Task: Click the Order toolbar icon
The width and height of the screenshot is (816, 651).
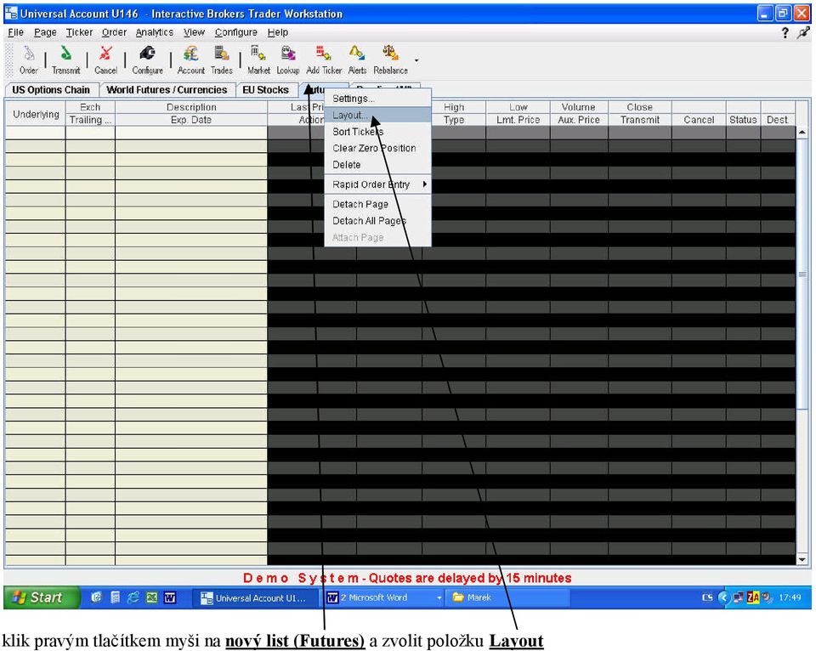Action: [29, 59]
